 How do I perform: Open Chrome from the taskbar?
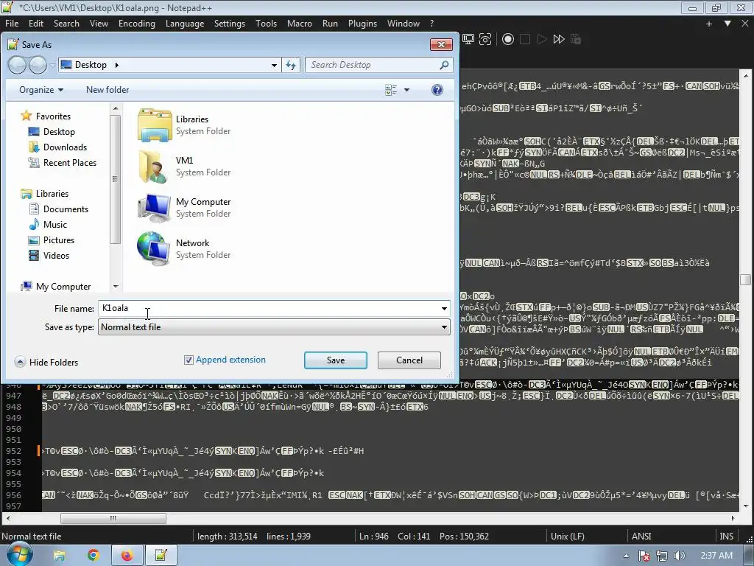click(94, 556)
